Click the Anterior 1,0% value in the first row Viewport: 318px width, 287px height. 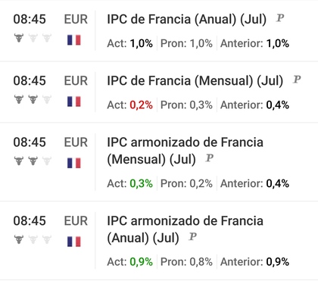click(278, 43)
